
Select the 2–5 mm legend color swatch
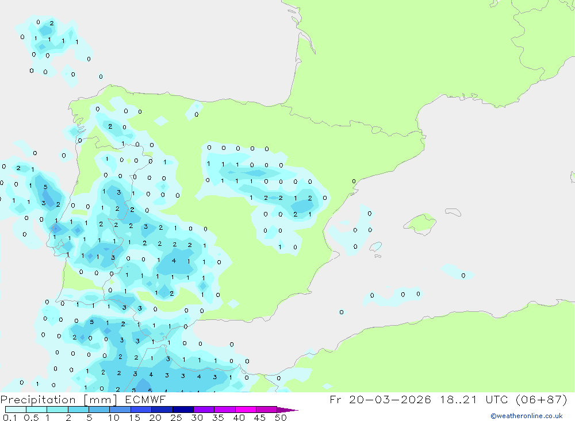coord(78,410)
